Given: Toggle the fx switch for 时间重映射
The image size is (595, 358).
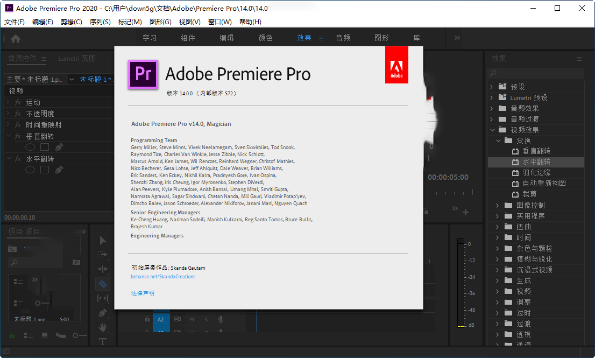Looking at the screenshot, I should pyautogui.click(x=18, y=125).
